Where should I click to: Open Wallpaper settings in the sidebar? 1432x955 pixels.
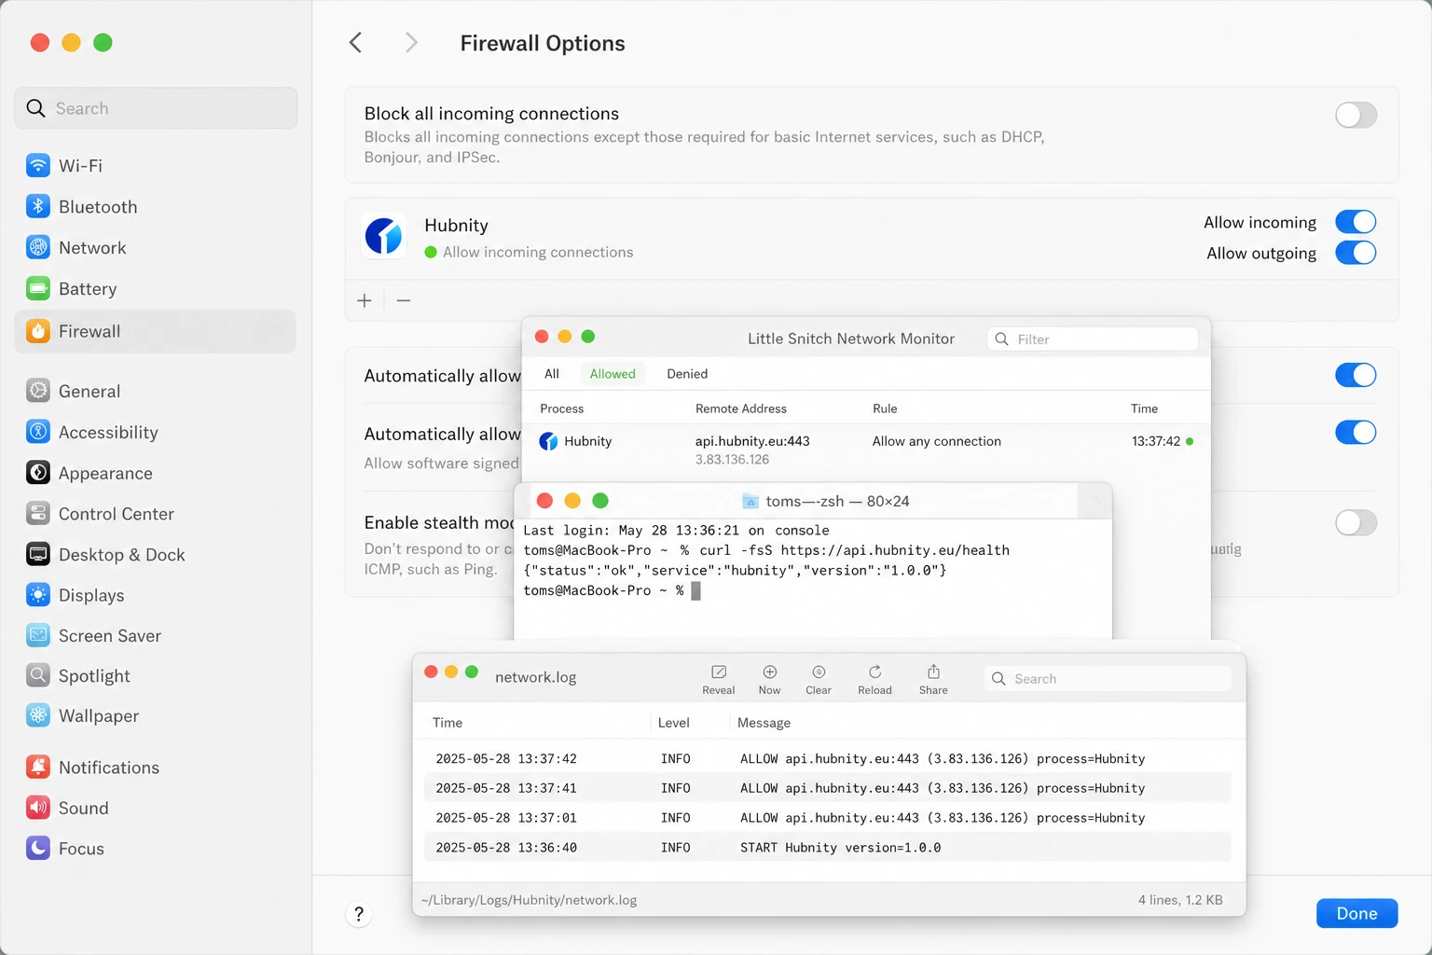pos(155,716)
